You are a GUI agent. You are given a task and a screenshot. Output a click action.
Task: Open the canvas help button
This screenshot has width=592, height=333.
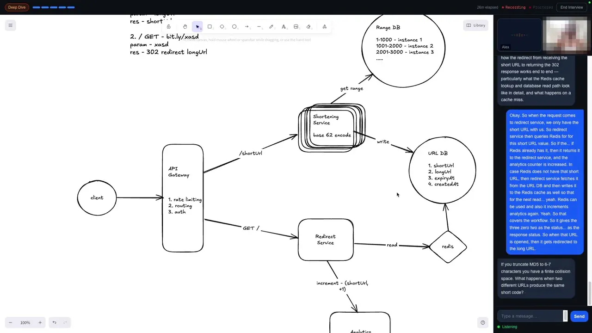(483, 322)
